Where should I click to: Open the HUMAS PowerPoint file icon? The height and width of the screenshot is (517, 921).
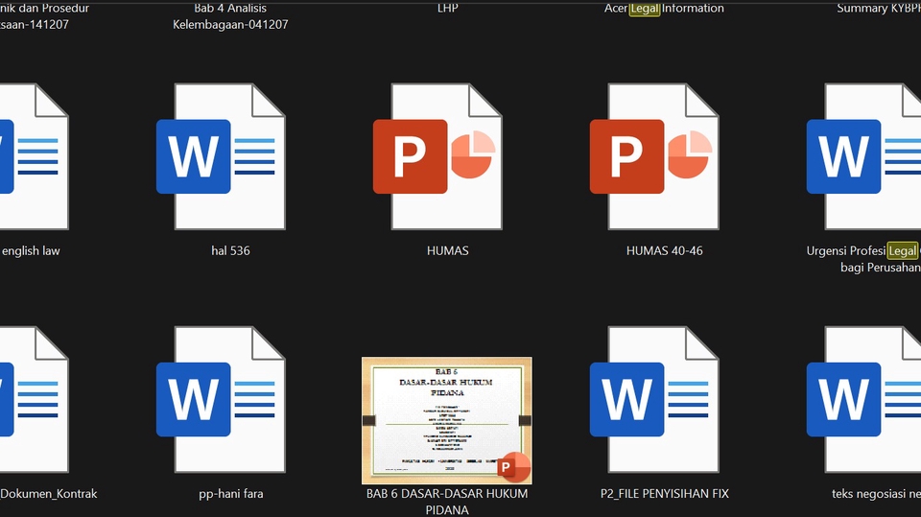(438, 156)
